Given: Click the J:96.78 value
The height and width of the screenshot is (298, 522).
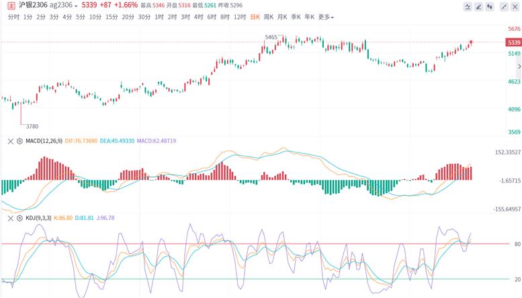Looking at the screenshot, I should point(105,218).
